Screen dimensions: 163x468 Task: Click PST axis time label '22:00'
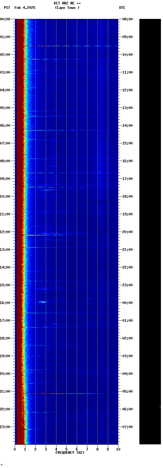[5, 409]
